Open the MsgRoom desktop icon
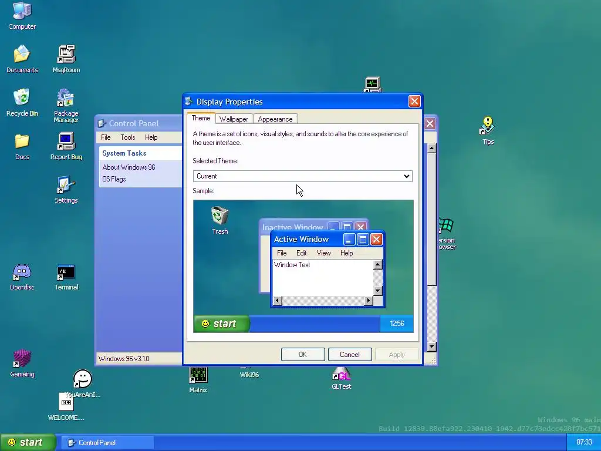The width and height of the screenshot is (601, 451). pos(66,59)
